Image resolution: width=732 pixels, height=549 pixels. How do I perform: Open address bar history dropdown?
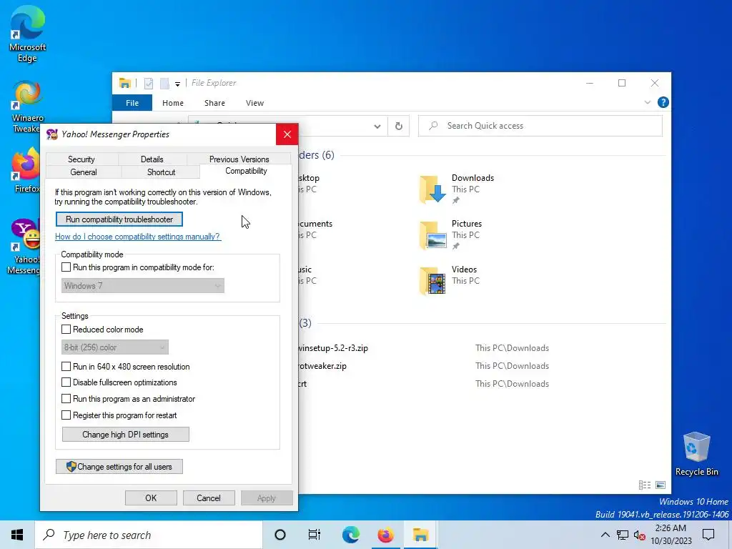point(377,126)
